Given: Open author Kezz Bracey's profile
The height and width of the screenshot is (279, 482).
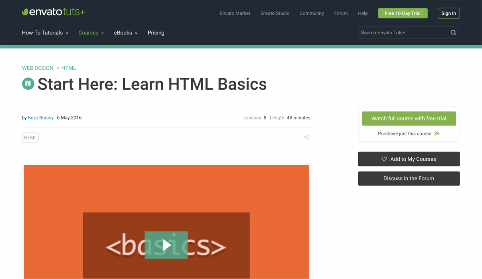Looking at the screenshot, I should [x=41, y=118].
